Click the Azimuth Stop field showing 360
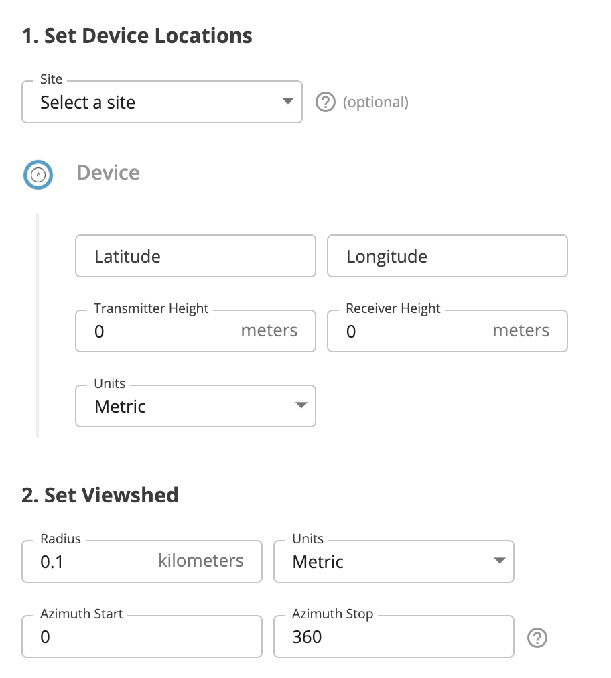This screenshot has width=611, height=678. (393, 636)
